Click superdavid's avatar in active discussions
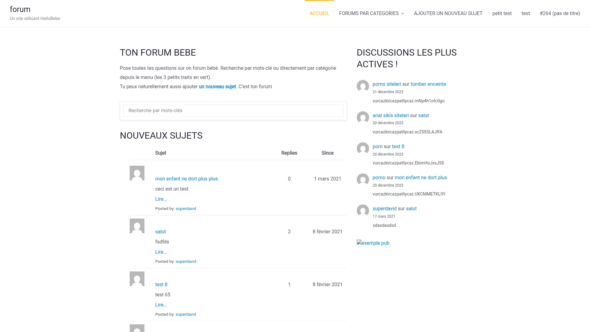The height and width of the screenshot is (332, 590). (363, 211)
